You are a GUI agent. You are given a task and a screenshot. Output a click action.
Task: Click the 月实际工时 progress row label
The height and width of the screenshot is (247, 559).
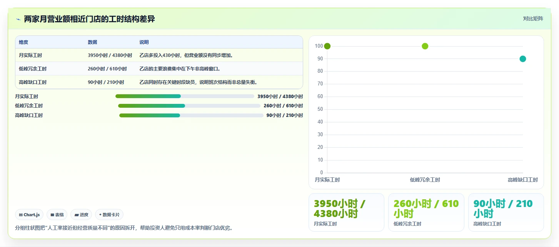27,97
